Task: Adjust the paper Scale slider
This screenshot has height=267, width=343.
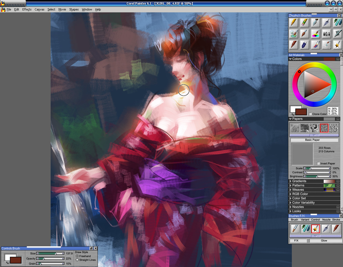Action: pos(317,168)
